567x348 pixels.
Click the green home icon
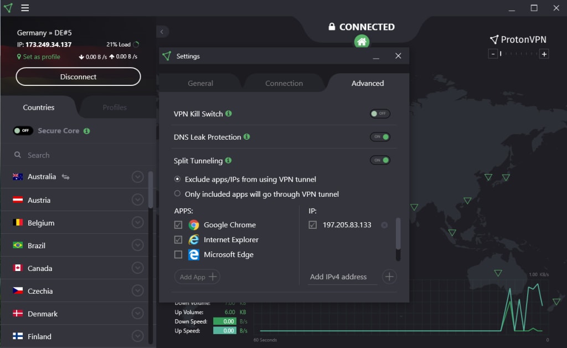click(362, 42)
